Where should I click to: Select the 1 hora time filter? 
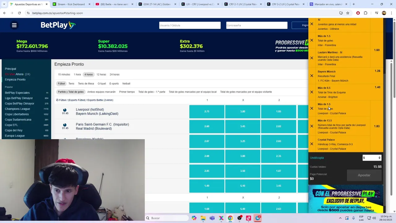click(x=77, y=75)
